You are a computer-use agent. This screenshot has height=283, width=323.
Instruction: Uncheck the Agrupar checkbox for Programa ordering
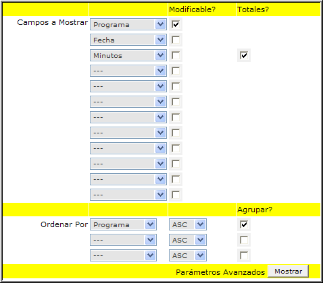(x=244, y=224)
